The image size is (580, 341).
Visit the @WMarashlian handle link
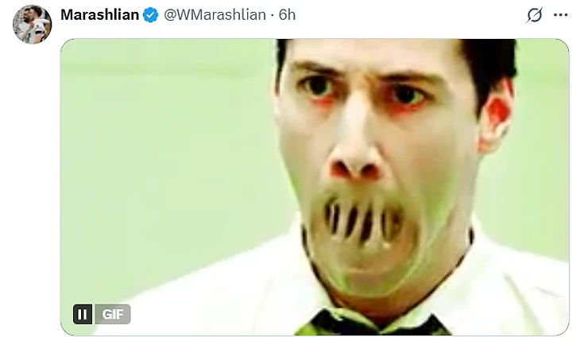215,15
